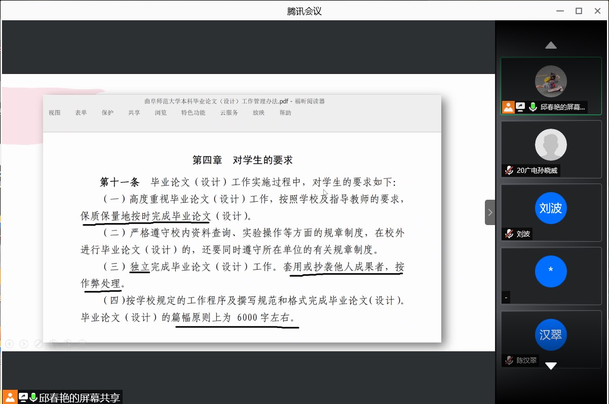Select the 汉翠 avatar tile
The height and width of the screenshot is (404, 609).
pos(551,335)
